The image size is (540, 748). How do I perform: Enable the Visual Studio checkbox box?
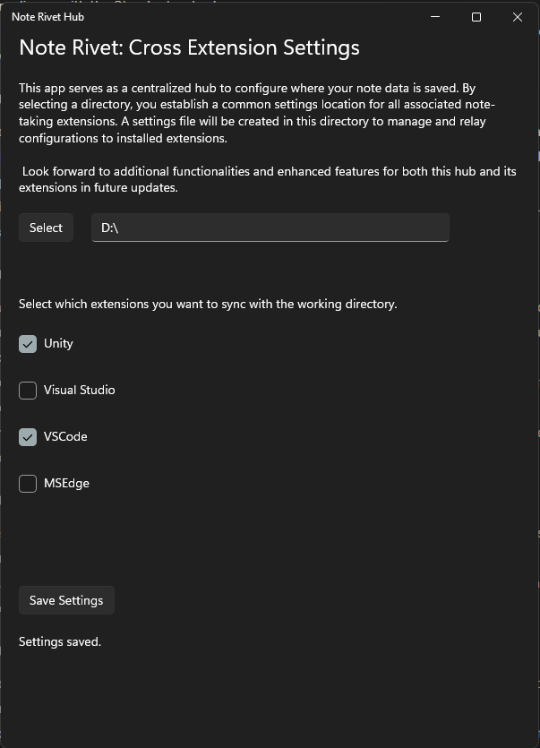point(28,391)
